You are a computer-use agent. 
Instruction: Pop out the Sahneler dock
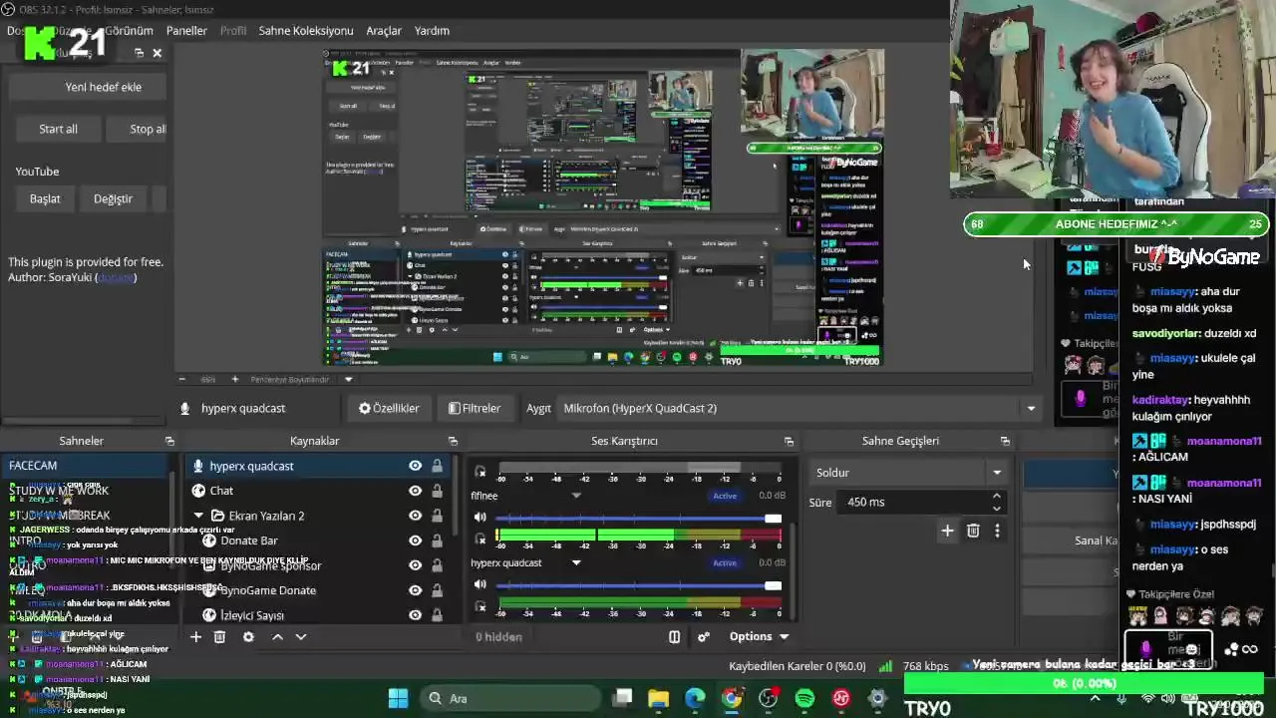[x=169, y=441]
